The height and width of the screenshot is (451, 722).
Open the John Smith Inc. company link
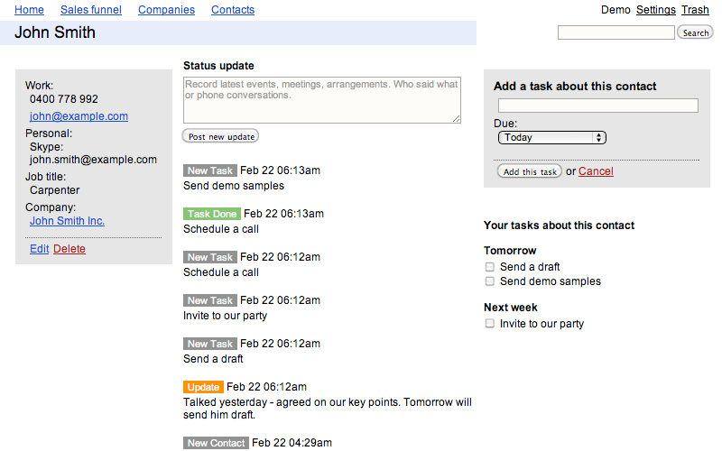click(67, 221)
